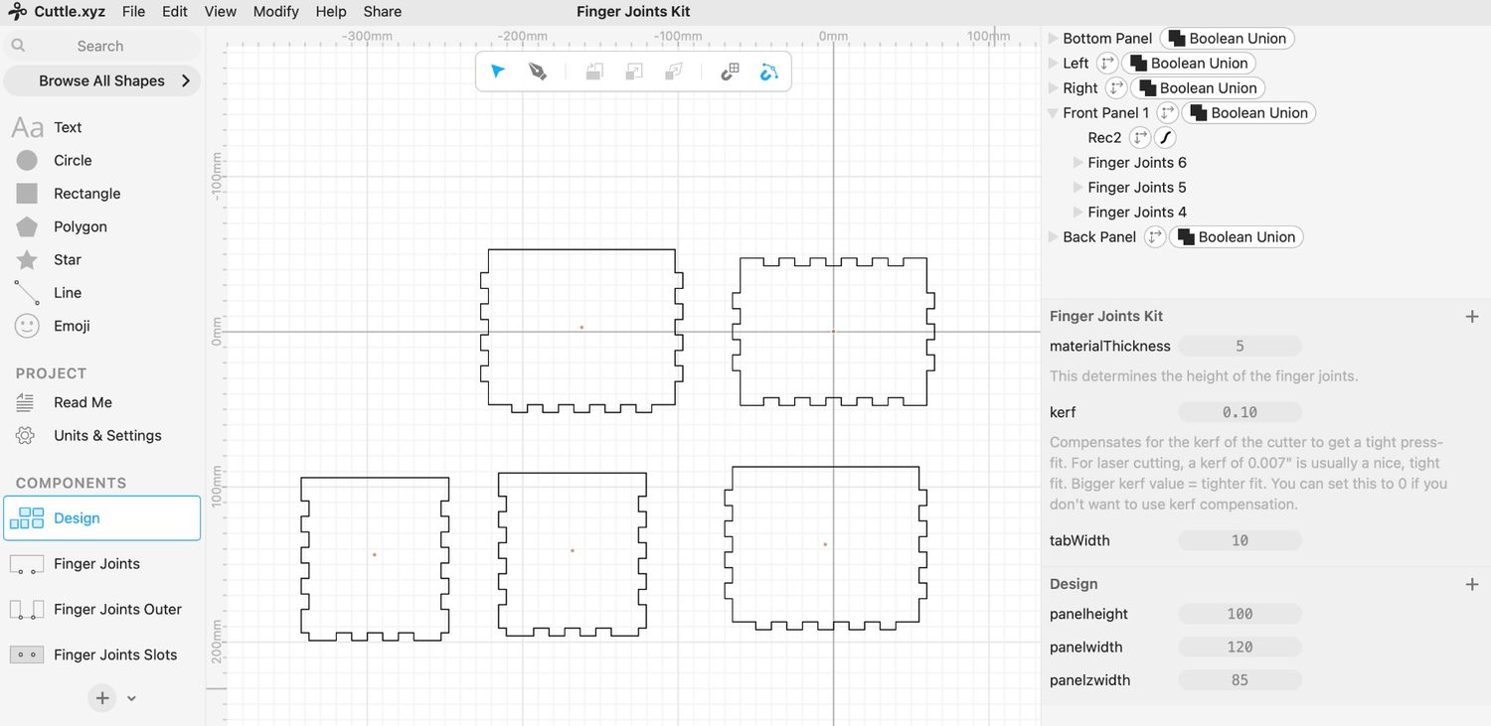Open the new component options chevron
The width and height of the screenshot is (1491, 726).
click(131, 698)
